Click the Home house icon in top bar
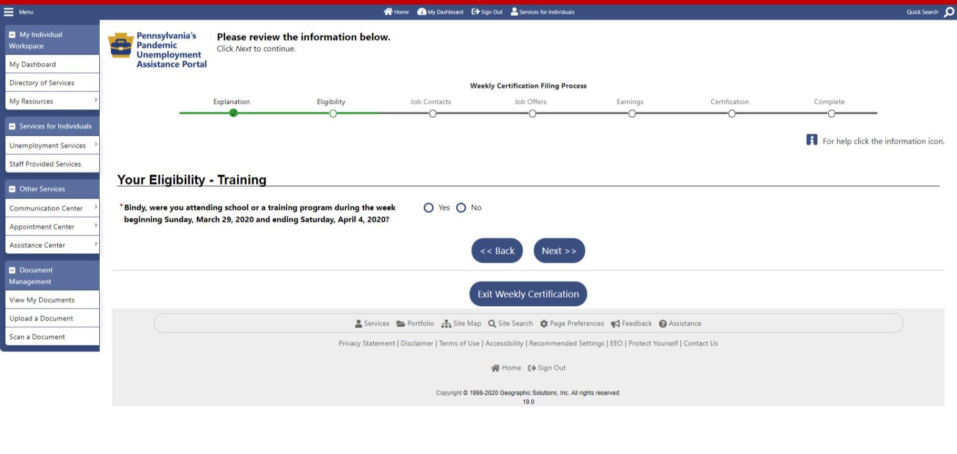Viewport: 957px width, 454px height. pos(388,12)
